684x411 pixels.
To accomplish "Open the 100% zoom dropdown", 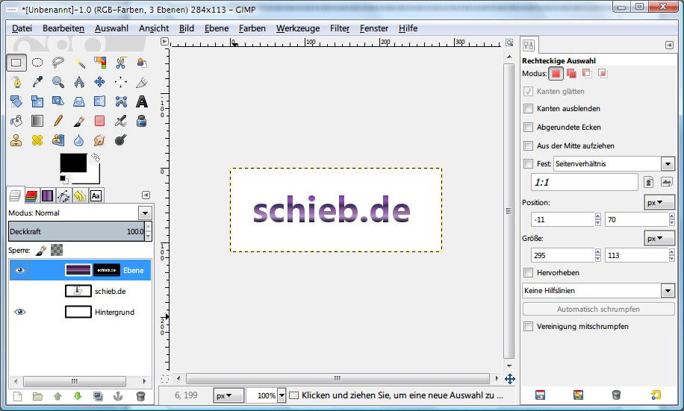I will coord(282,396).
